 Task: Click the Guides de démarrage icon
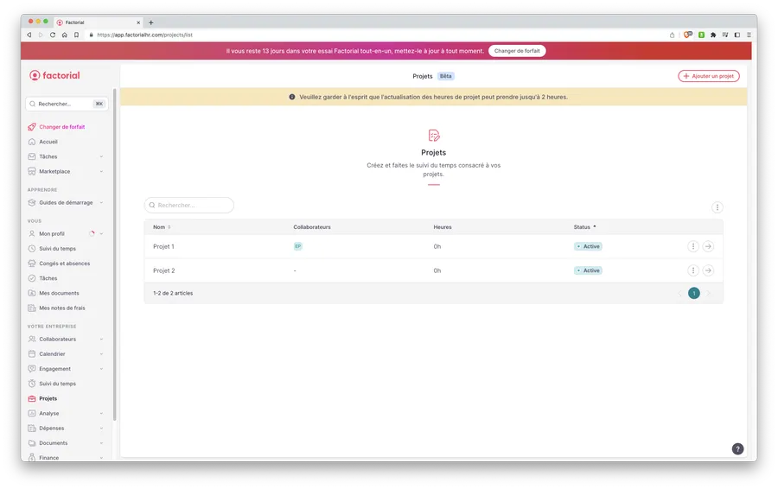32,203
